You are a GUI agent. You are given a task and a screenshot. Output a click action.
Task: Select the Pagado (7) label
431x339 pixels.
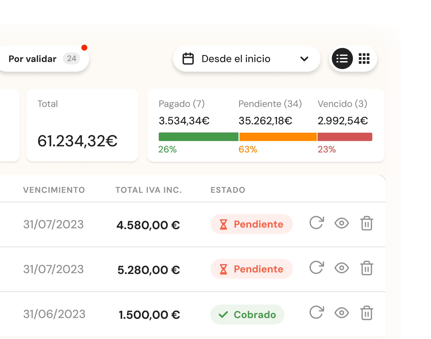(x=182, y=104)
